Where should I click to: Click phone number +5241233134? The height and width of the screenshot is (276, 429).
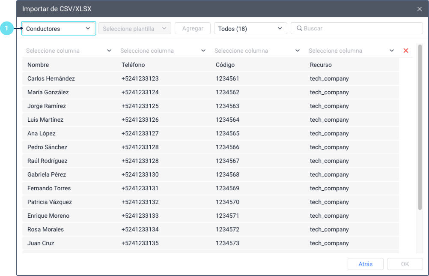pyautogui.click(x=140, y=229)
